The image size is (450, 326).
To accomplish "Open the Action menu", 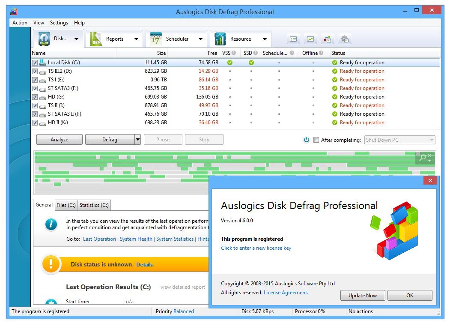I will (x=20, y=23).
